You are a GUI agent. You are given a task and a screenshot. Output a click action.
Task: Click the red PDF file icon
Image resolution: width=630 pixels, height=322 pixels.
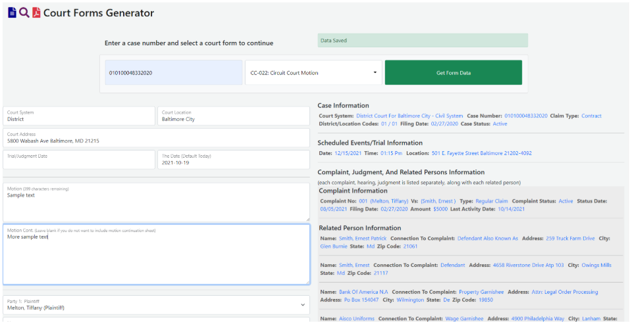[36, 12]
